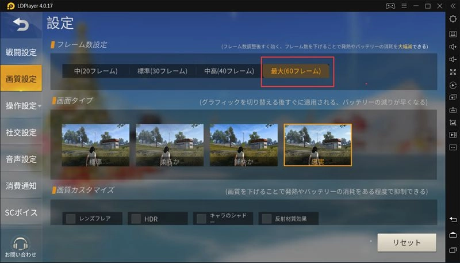Click the リセット button
The image size is (460, 263).
(x=407, y=242)
